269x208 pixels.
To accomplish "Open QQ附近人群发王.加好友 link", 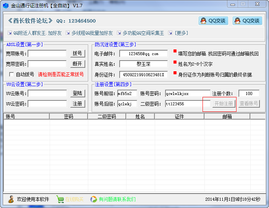I will 37,33.
